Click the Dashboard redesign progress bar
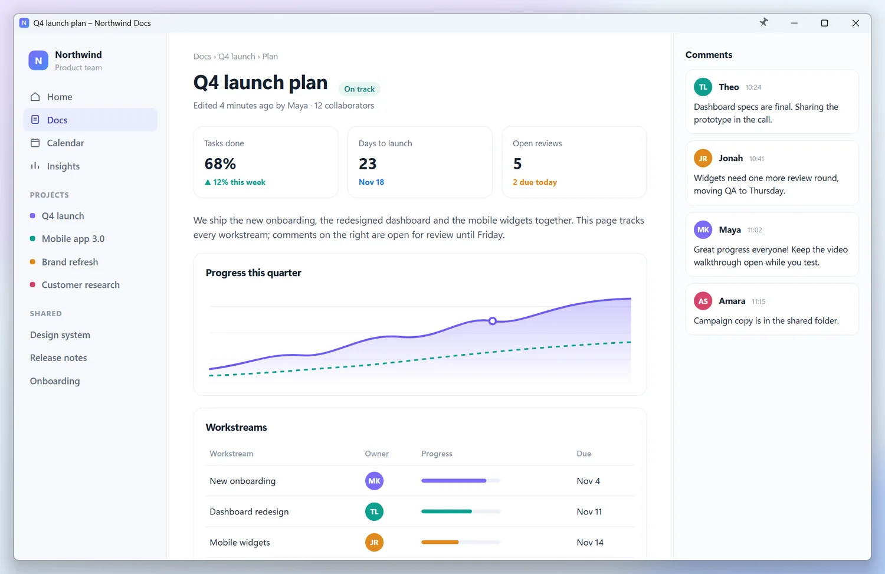This screenshot has height=574, width=885. (x=461, y=511)
